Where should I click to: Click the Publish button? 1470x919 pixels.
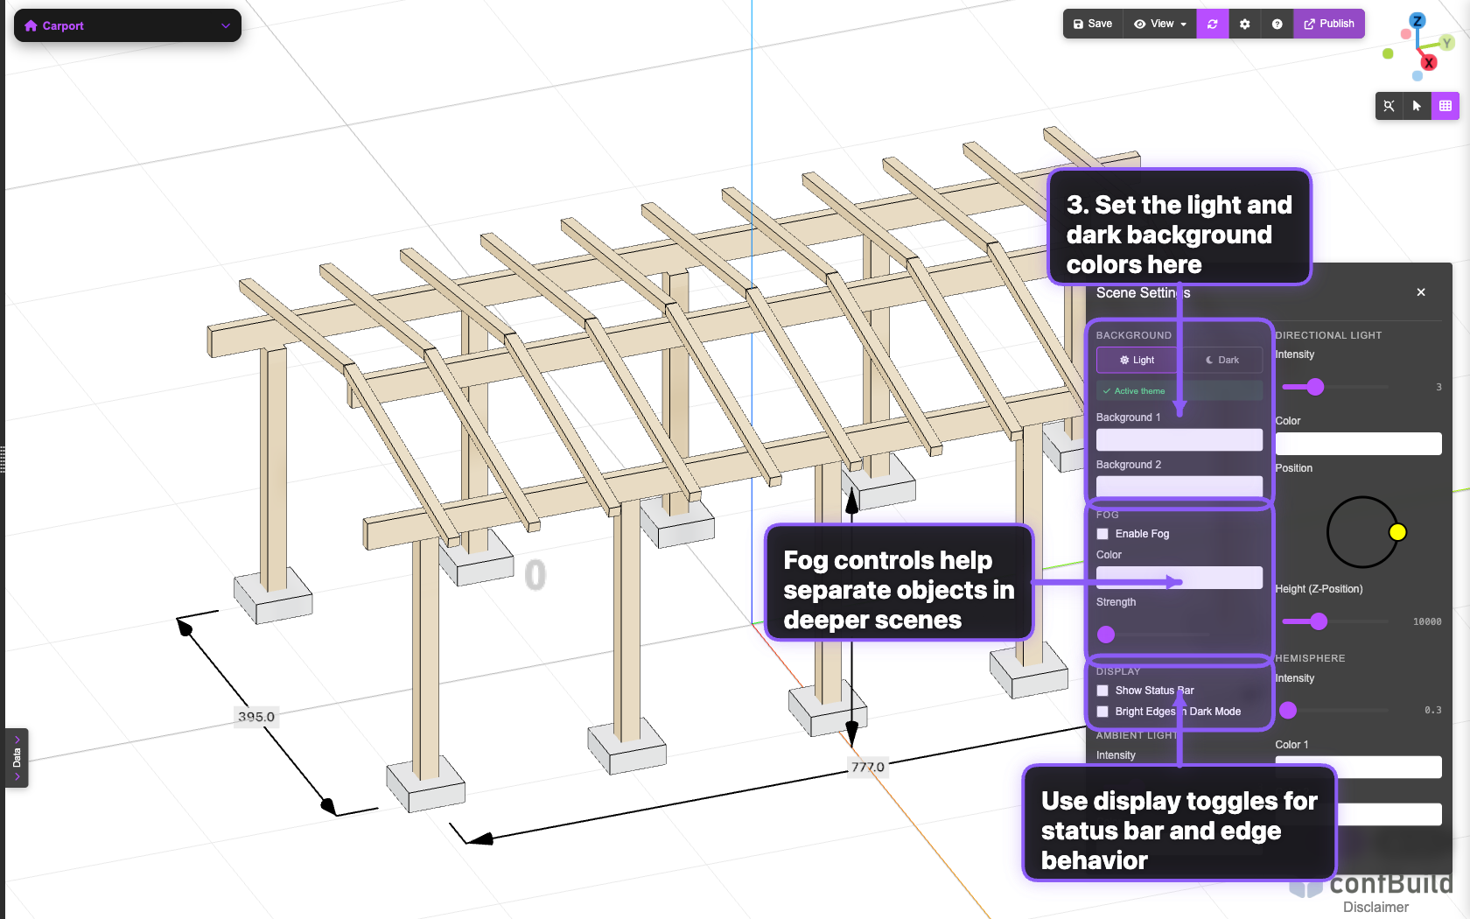tap(1328, 25)
